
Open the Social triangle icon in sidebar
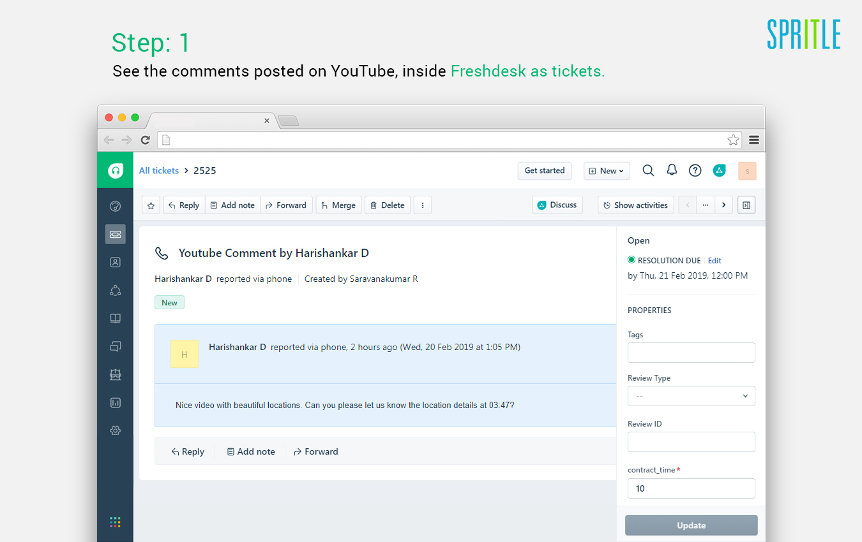(115, 290)
